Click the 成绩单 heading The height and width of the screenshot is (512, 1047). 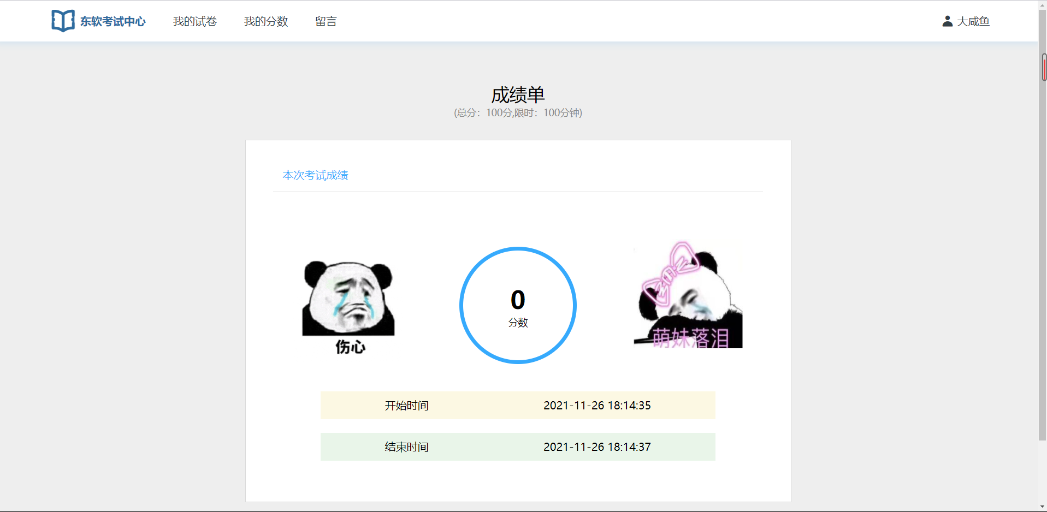coord(518,95)
